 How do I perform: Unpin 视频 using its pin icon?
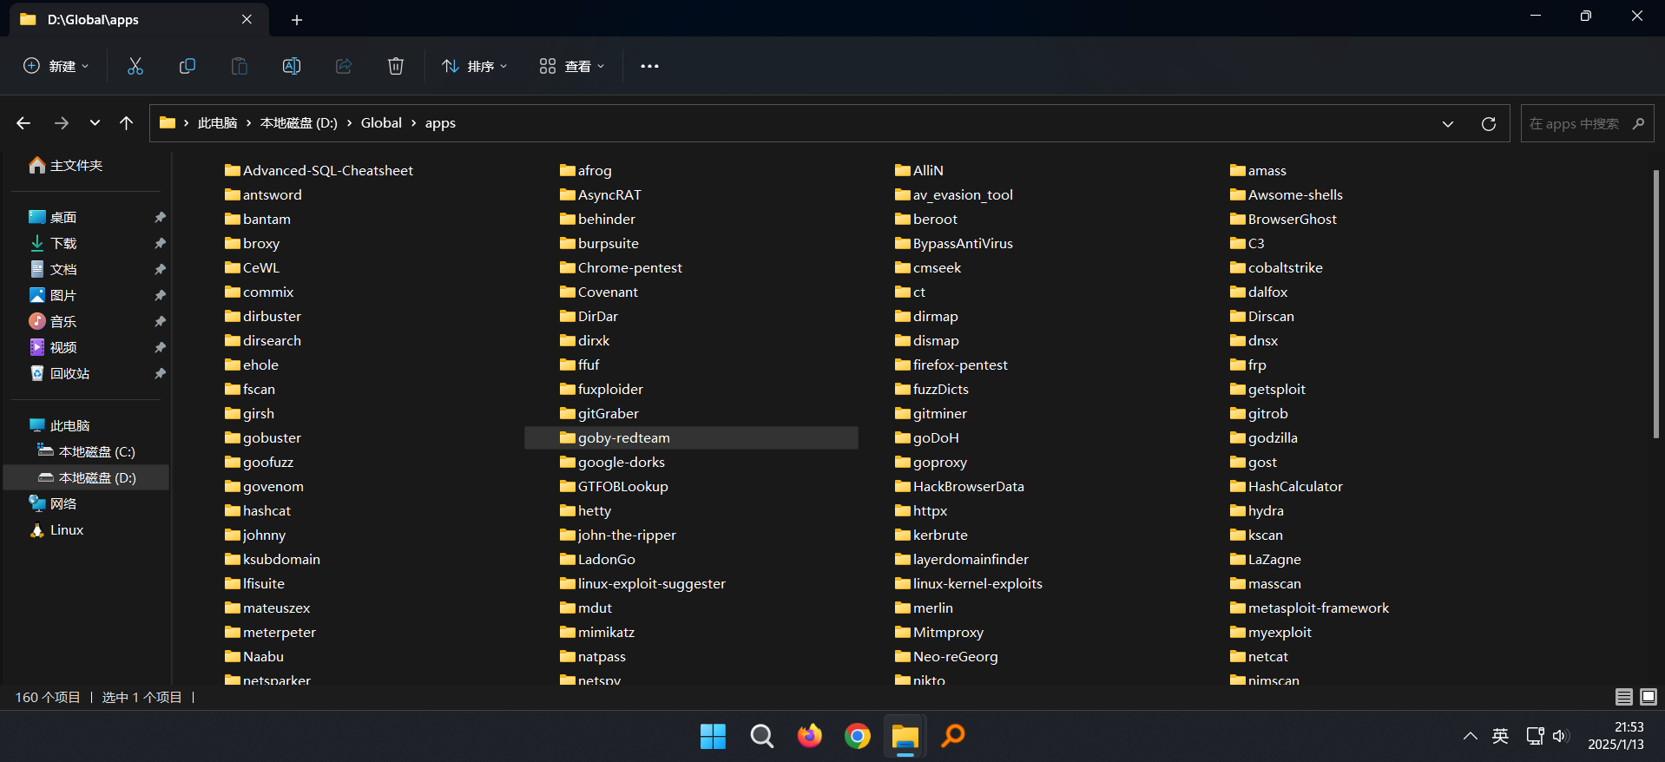coord(160,347)
